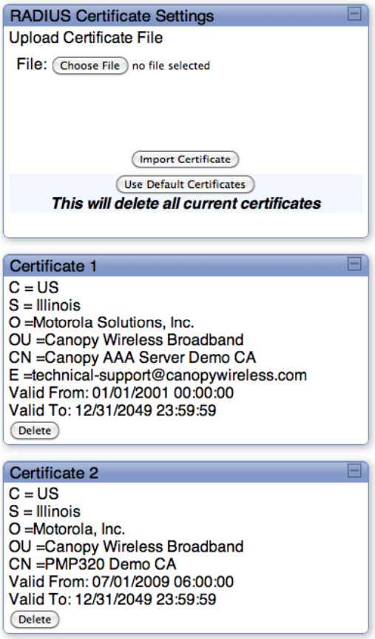Click the Choose File button
Viewport: 375px width, 639px height.
(90, 66)
